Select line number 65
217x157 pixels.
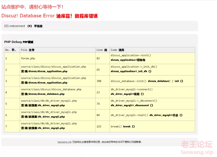pos(98,70)
